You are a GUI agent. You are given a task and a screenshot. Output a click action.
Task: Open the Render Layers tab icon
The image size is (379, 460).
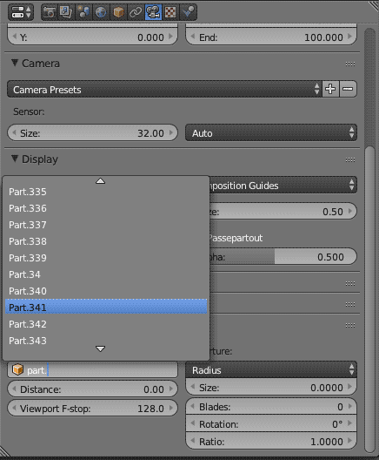click(x=66, y=12)
